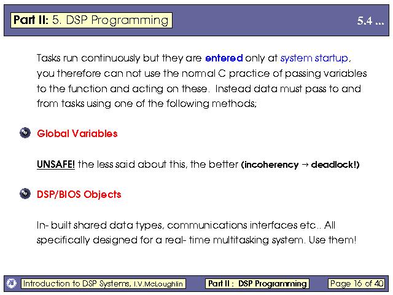The height and width of the screenshot is (295, 393).
Task: Select the red 'Global Variables' heading
Action: pyautogui.click(x=77, y=133)
